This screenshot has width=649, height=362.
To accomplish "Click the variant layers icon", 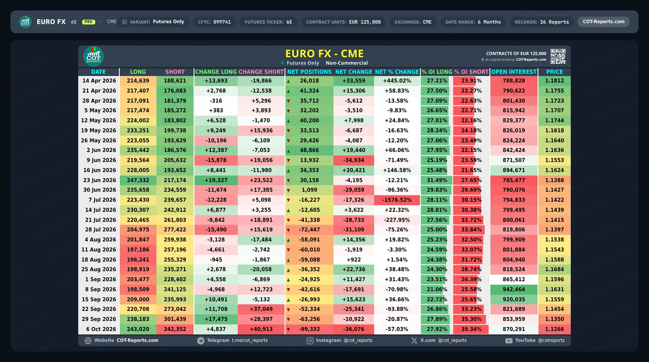I will 124,22.
